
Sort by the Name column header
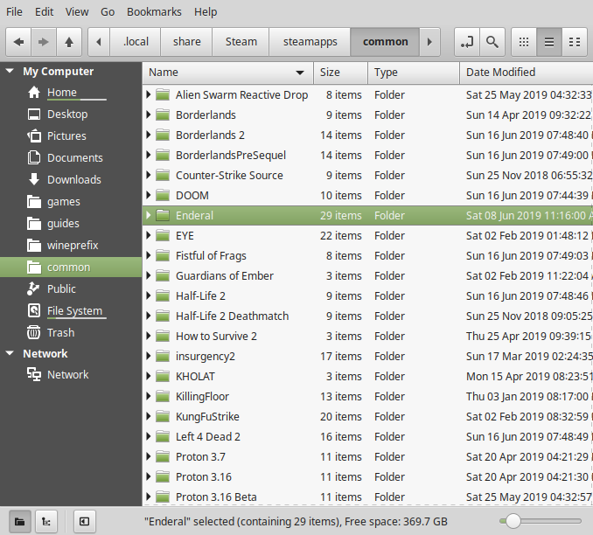tap(227, 73)
